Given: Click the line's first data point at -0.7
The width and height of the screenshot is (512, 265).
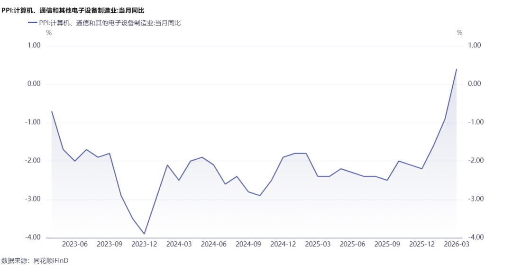Looking at the screenshot, I should tap(52, 111).
